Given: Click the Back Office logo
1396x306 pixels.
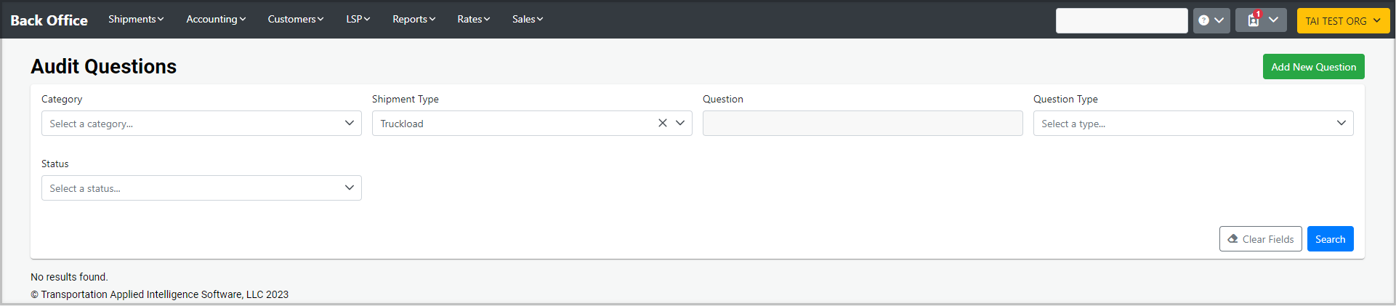Looking at the screenshot, I should [49, 20].
